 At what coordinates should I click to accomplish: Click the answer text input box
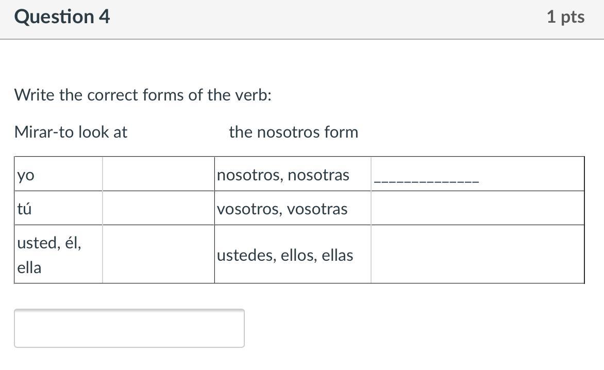click(129, 328)
